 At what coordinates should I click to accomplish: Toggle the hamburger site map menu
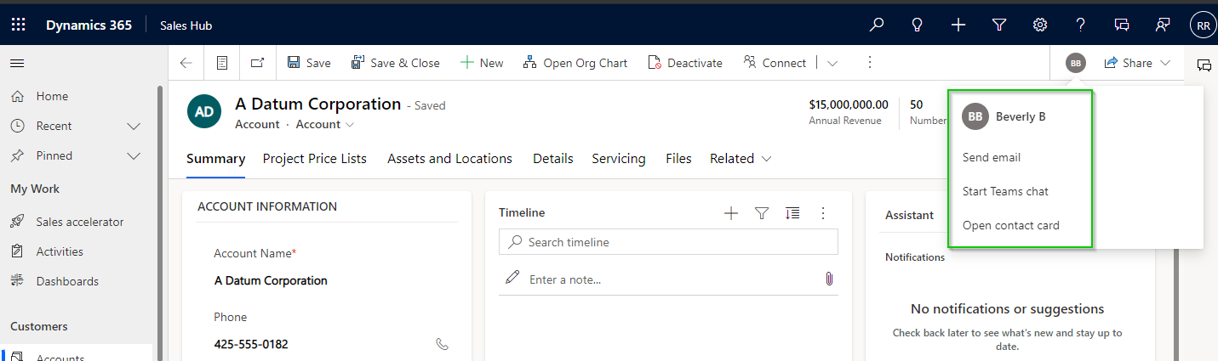[17, 63]
